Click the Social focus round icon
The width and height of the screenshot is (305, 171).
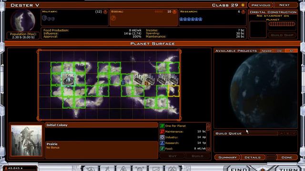click(x=174, y=12)
